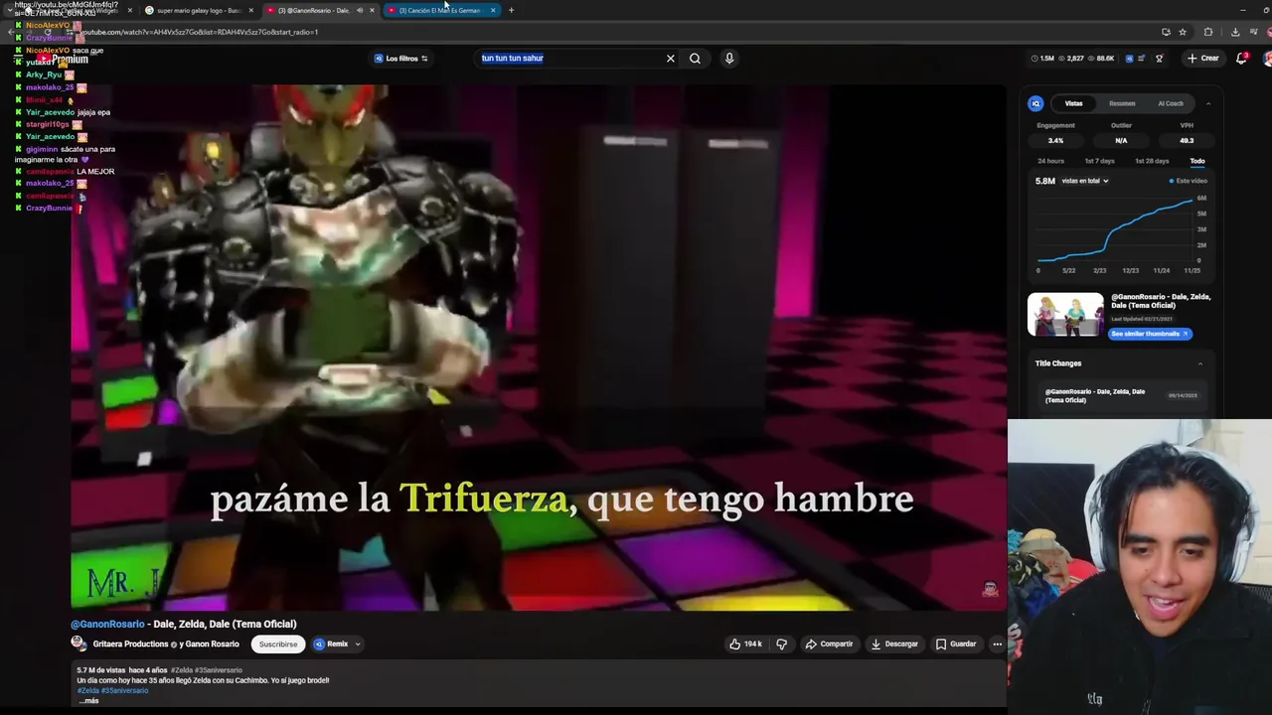The image size is (1272, 715).
Task: Click the video player area
Action: (539, 348)
